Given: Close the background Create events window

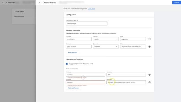Looking at the screenshot, I should 3,3.
